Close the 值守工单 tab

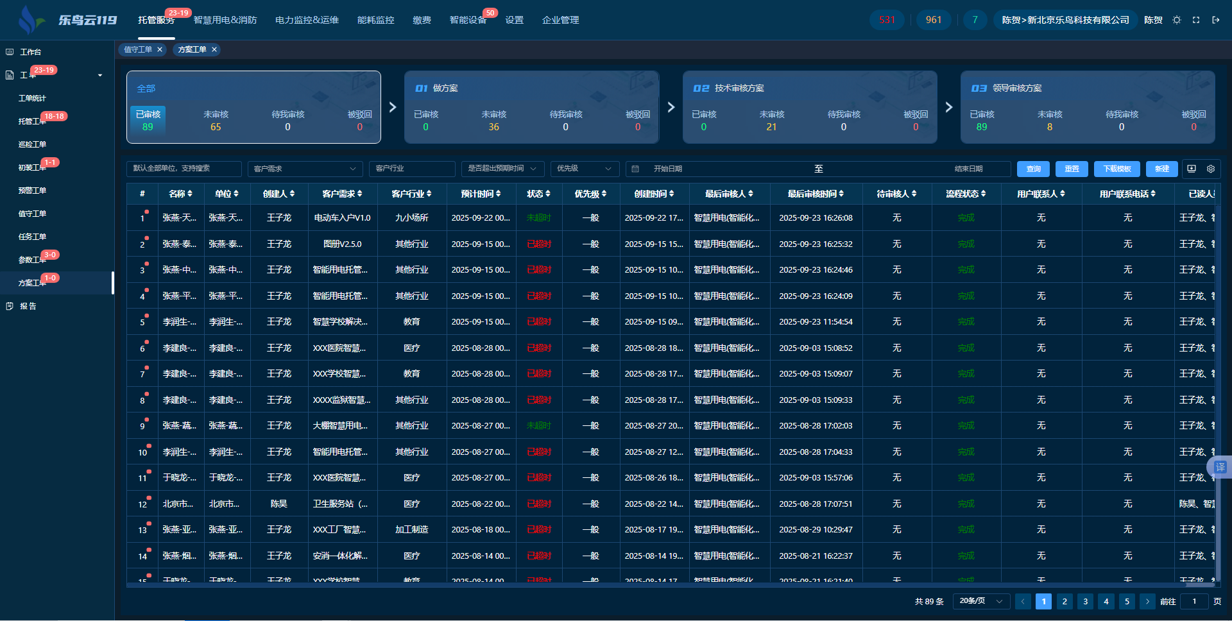coord(160,49)
